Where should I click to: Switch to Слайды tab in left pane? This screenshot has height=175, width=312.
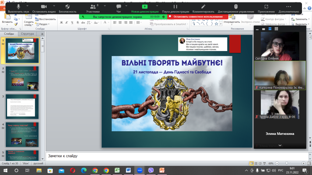pos(9,34)
